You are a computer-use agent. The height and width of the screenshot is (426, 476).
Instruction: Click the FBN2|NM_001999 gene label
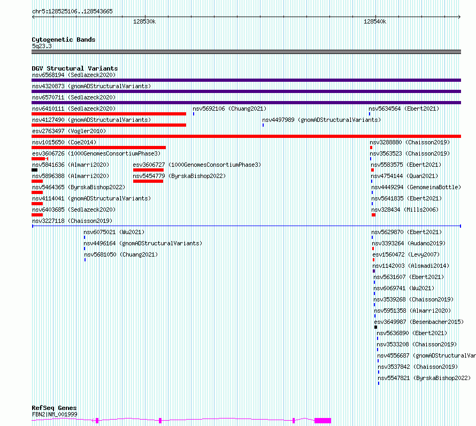(55, 414)
